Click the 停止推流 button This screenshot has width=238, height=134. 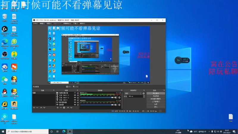(x=156, y=93)
